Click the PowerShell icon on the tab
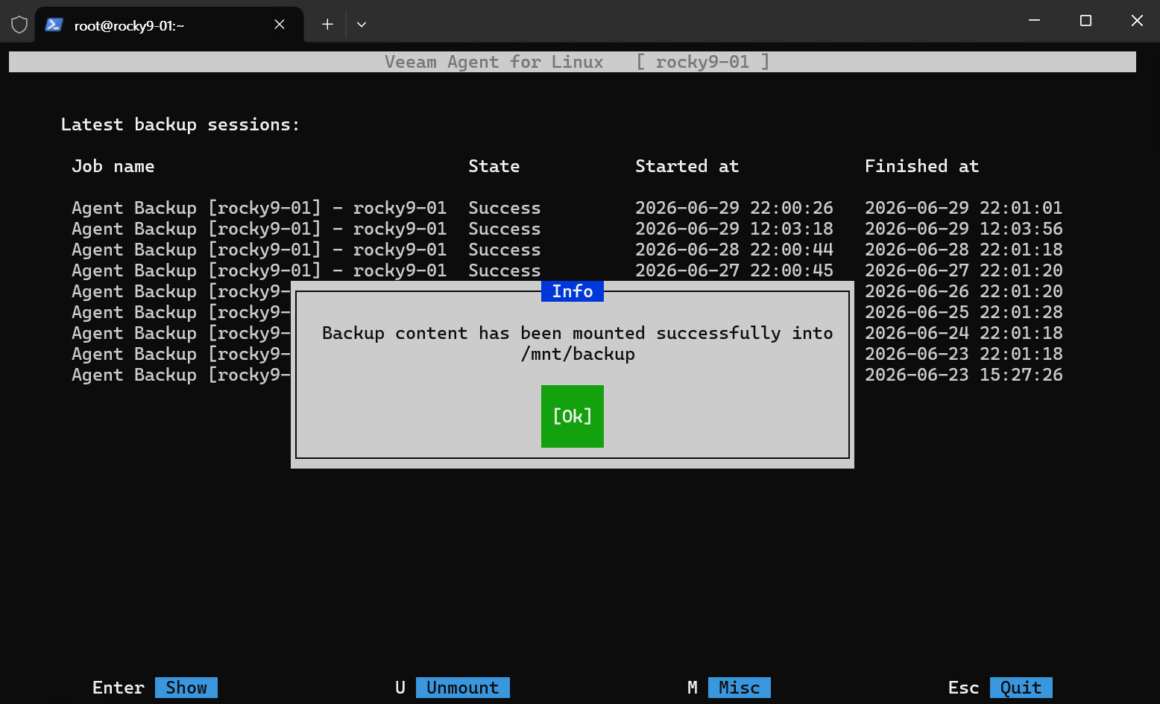Viewport: 1160px width, 704px height. point(54,25)
